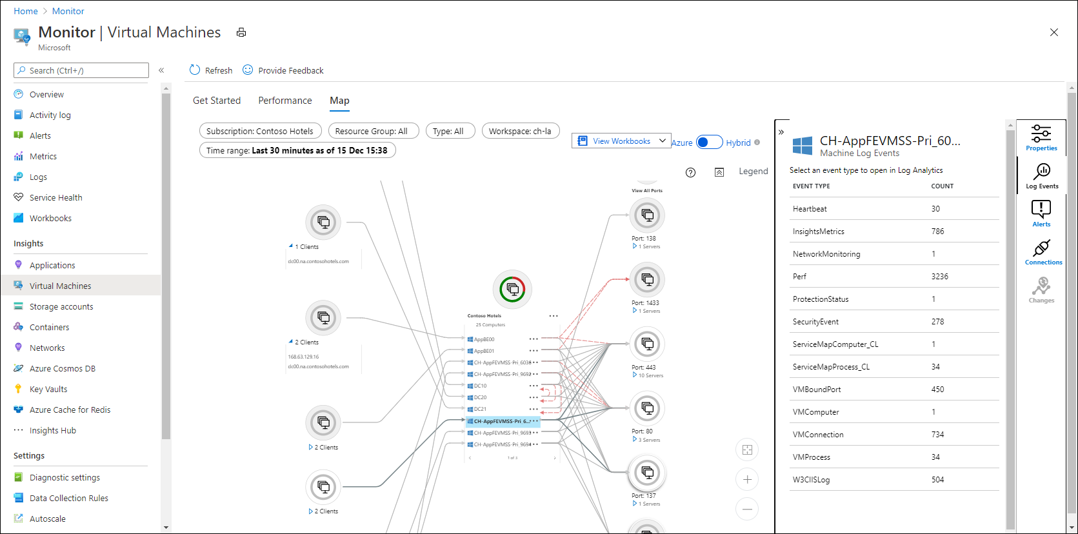Select the Contoso Hotels group node icon
This screenshot has width=1078, height=534.
pyautogui.click(x=512, y=289)
